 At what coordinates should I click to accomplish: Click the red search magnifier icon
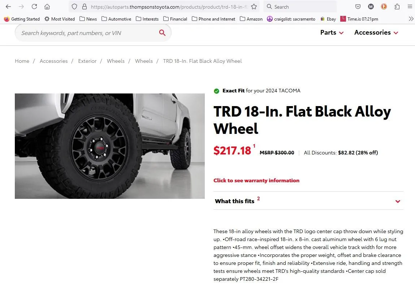tap(162, 33)
